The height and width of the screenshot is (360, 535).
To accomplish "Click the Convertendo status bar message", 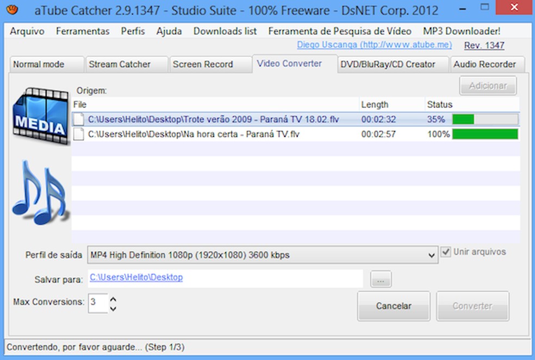I will pos(96,347).
